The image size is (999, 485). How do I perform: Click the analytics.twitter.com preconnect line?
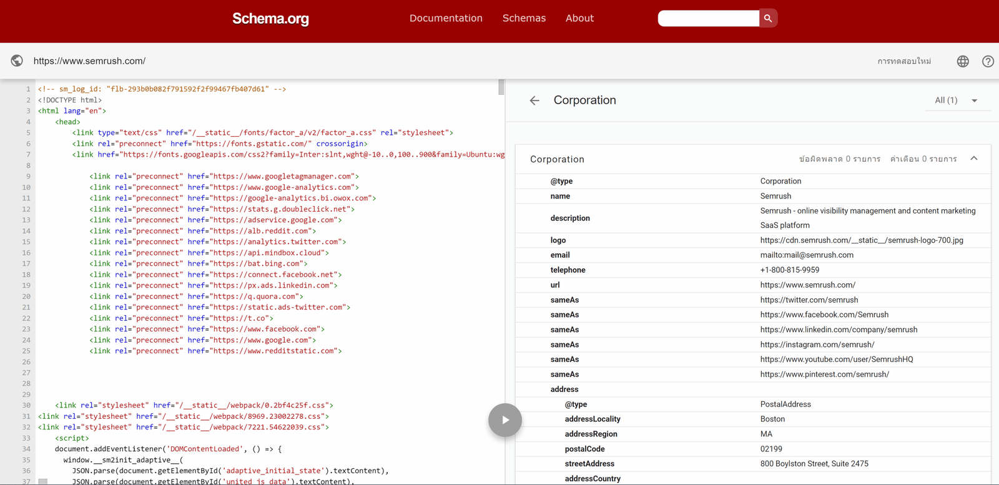pos(217,242)
